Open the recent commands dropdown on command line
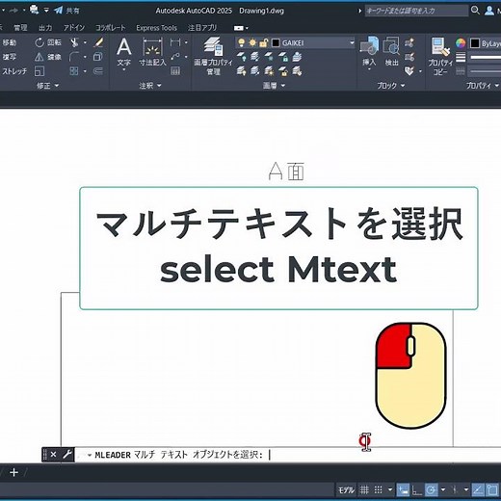This screenshot has height=501, width=501. click(x=89, y=455)
